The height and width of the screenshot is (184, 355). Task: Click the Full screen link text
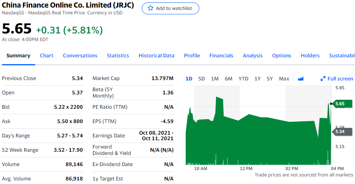tap(340, 78)
